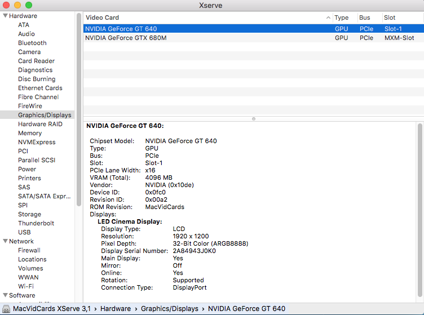Click the pane split divider handle
The height and width of the screenshot is (315, 424).
coord(253,119)
